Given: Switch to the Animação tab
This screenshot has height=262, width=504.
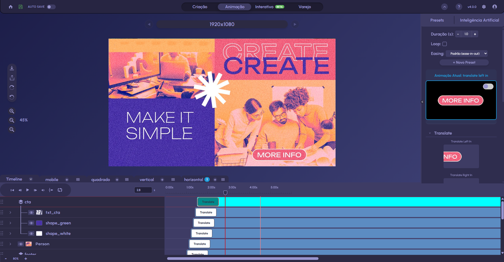Looking at the screenshot, I should (235, 7).
